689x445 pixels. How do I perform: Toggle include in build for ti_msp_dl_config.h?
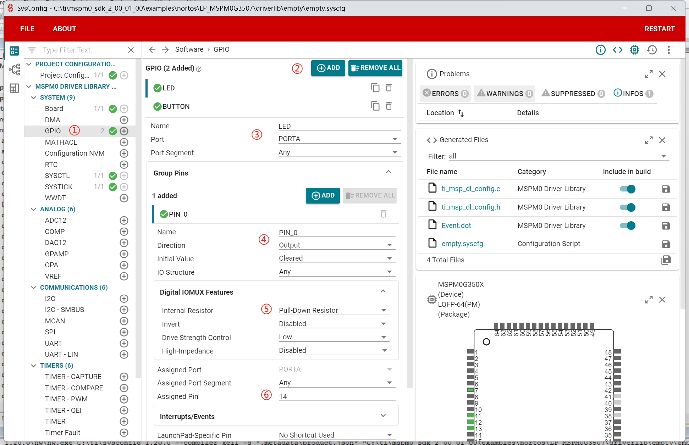[x=627, y=207]
